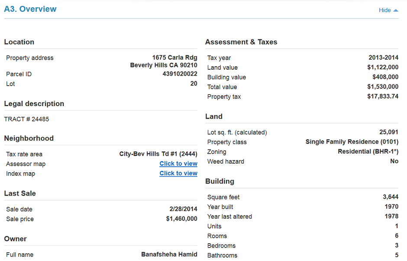
Task: Select the sale price $1,460,000
Action: pyautogui.click(x=182, y=219)
